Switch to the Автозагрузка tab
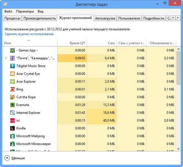The width and height of the screenshot is (183, 167). click(105, 18)
